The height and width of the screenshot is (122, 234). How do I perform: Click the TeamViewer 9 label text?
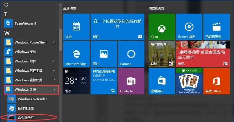25,23
